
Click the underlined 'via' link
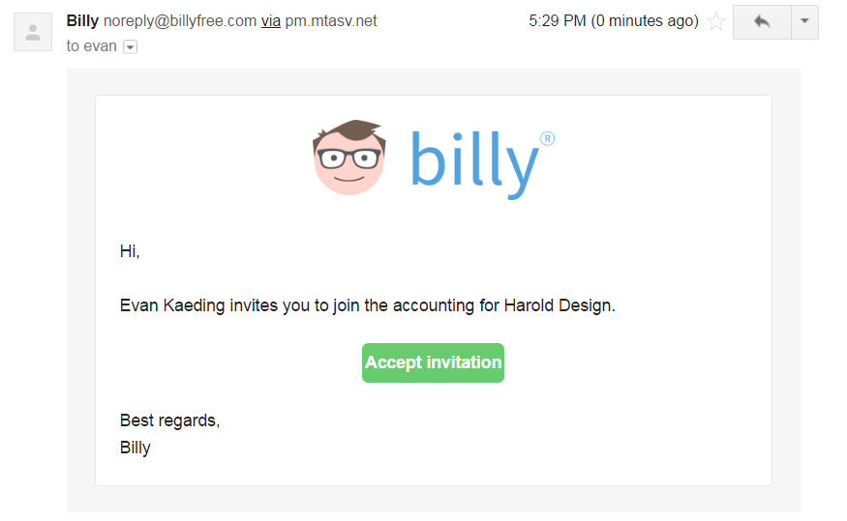pos(270,20)
